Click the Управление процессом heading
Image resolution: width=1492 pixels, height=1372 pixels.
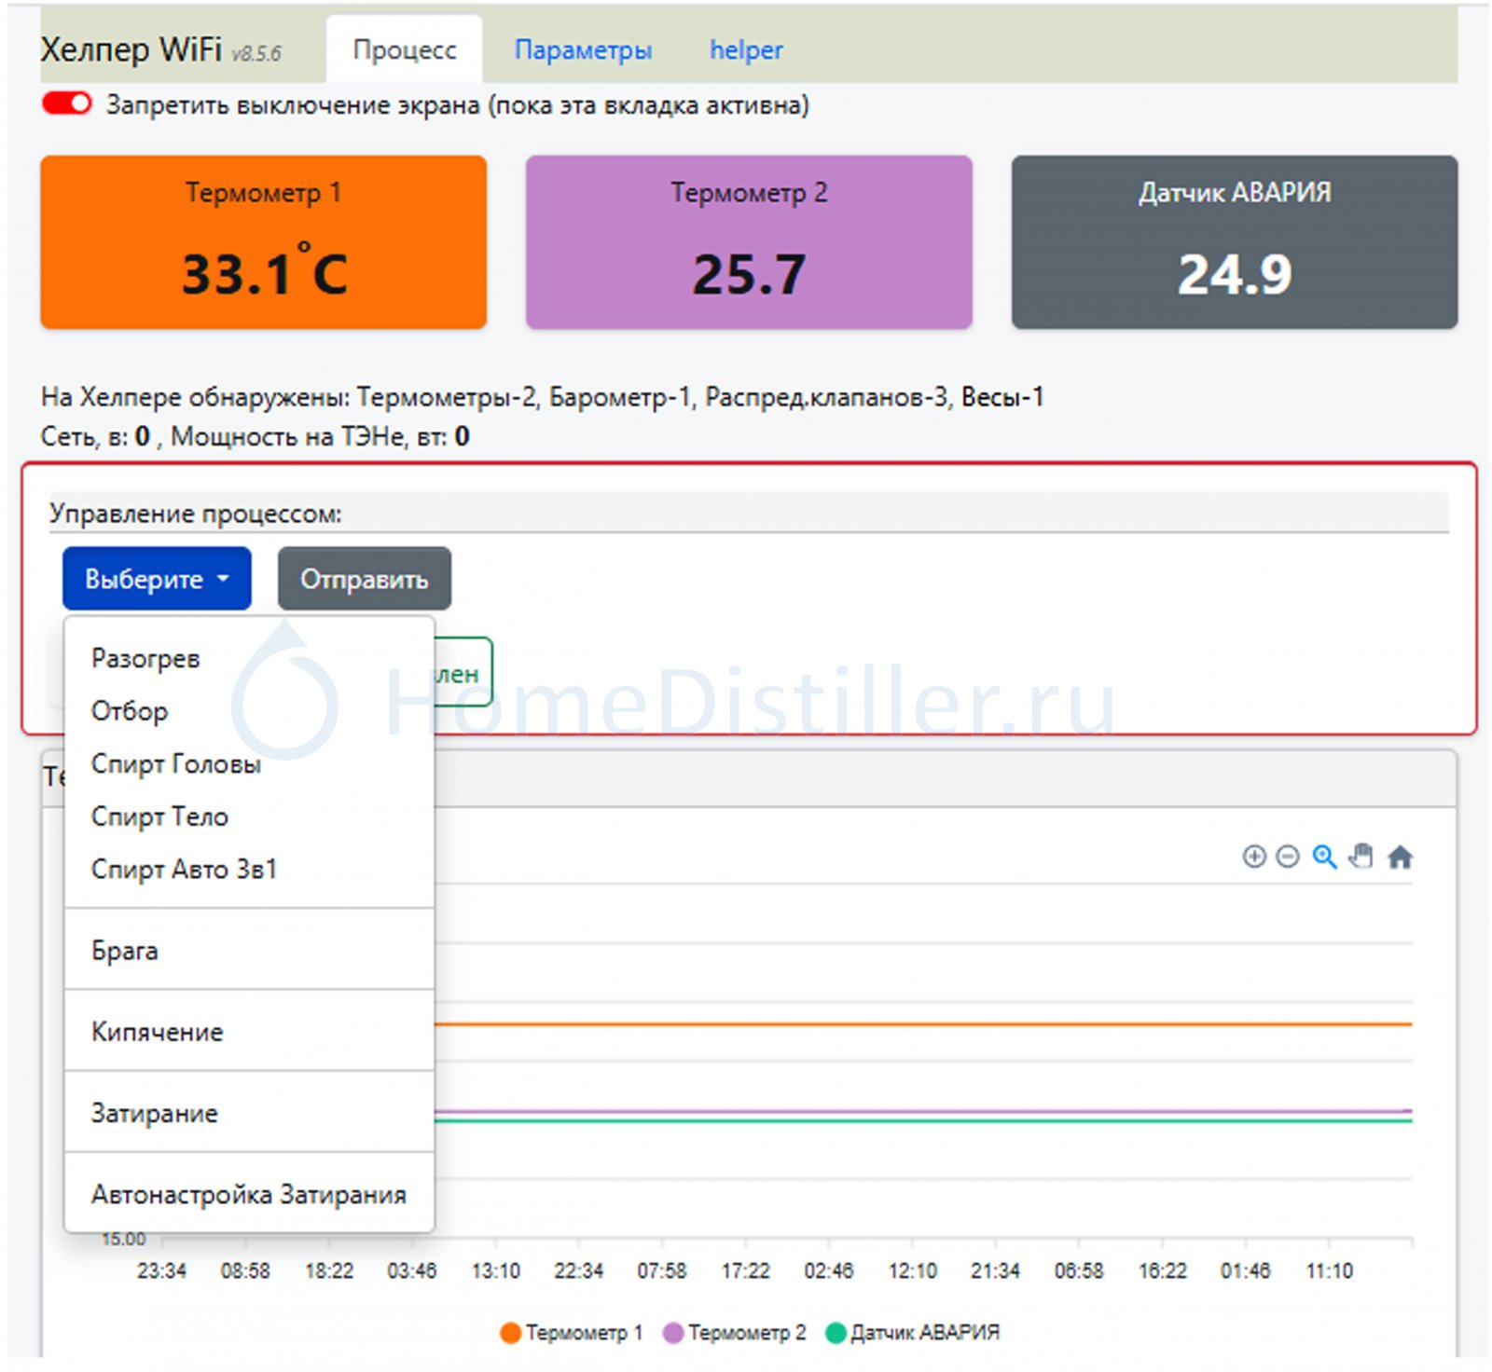[196, 514]
